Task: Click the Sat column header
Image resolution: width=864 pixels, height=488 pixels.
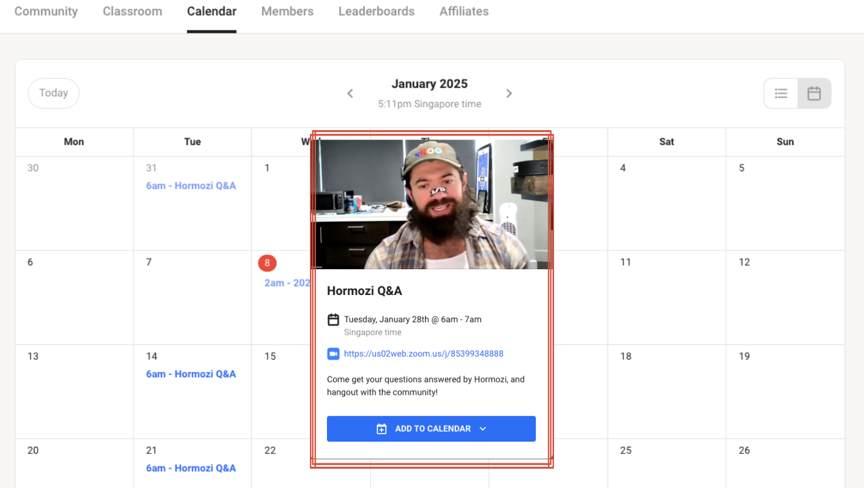Action: 667,142
